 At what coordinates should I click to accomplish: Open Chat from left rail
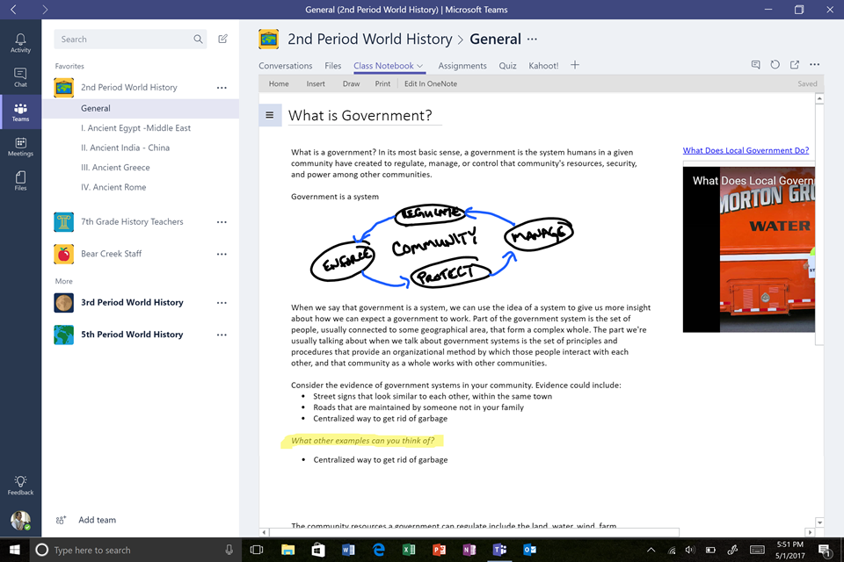tap(20, 77)
